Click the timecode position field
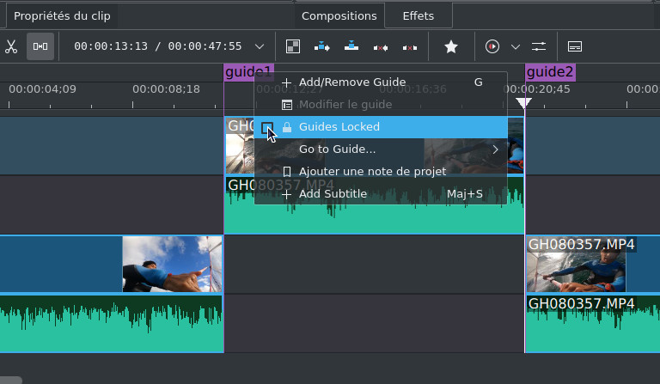This screenshot has height=384, width=660. [x=158, y=46]
